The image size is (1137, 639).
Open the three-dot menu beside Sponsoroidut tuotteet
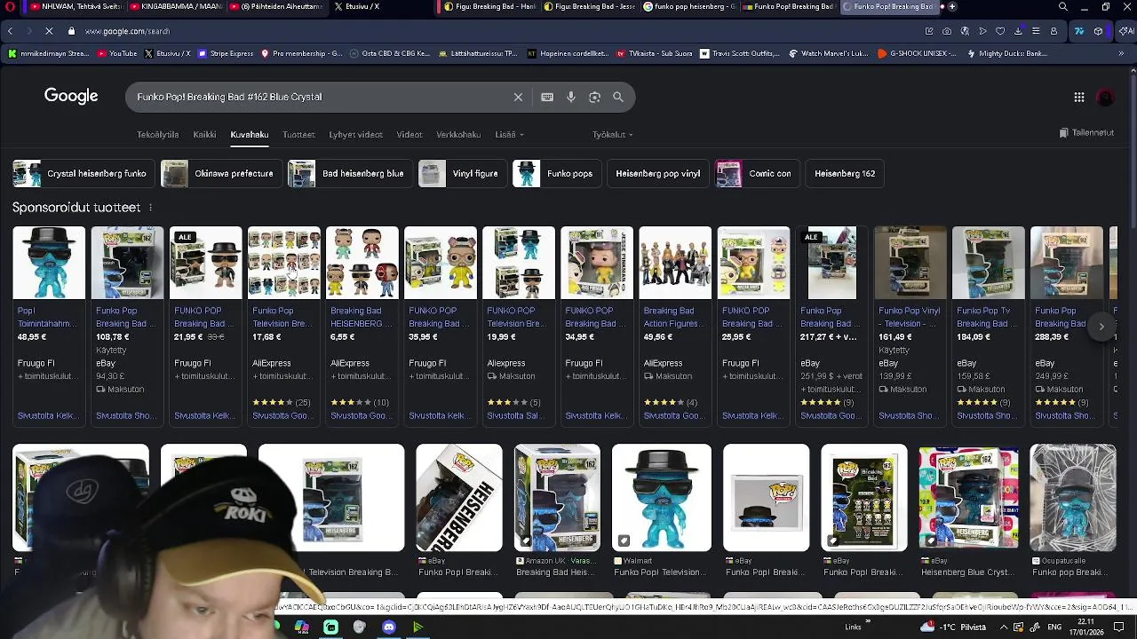(150, 208)
